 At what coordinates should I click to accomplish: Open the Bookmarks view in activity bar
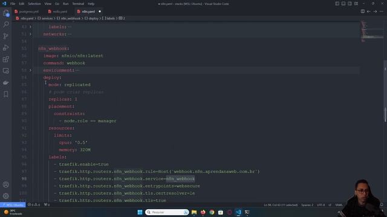coord(6,94)
